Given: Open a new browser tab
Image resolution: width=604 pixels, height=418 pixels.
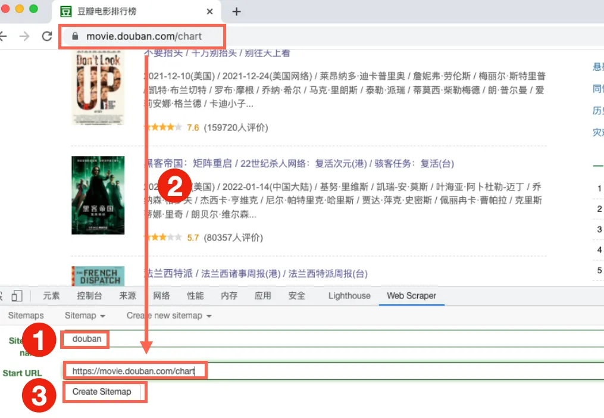Looking at the screenshot, I should pos(236,11).
